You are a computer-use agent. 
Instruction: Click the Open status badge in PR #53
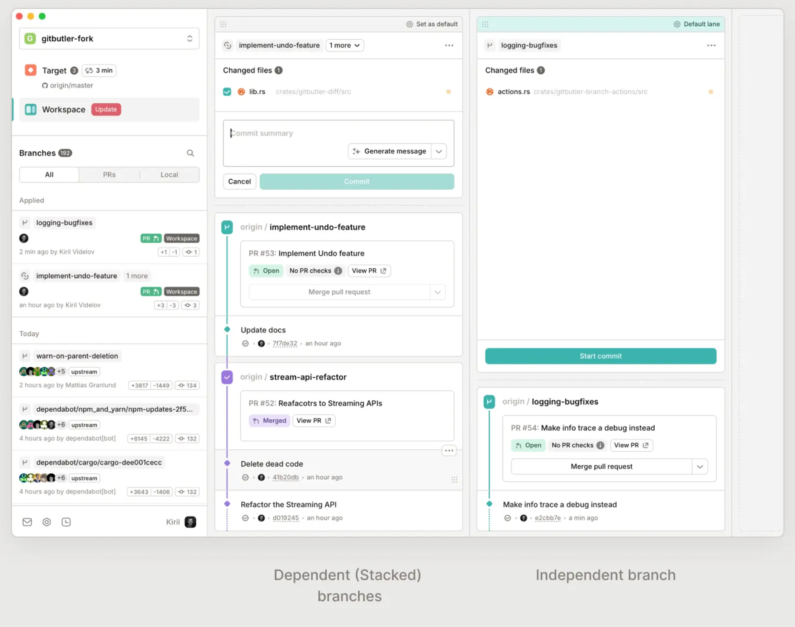pyautogui.click(x=266, y=270)
